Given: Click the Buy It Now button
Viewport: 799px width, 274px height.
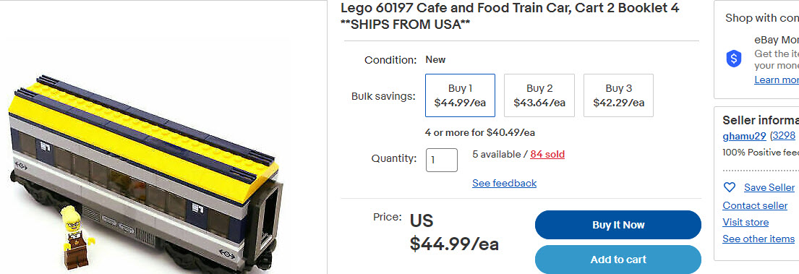Looking at the screenshot, I should (x=618, y=225).
